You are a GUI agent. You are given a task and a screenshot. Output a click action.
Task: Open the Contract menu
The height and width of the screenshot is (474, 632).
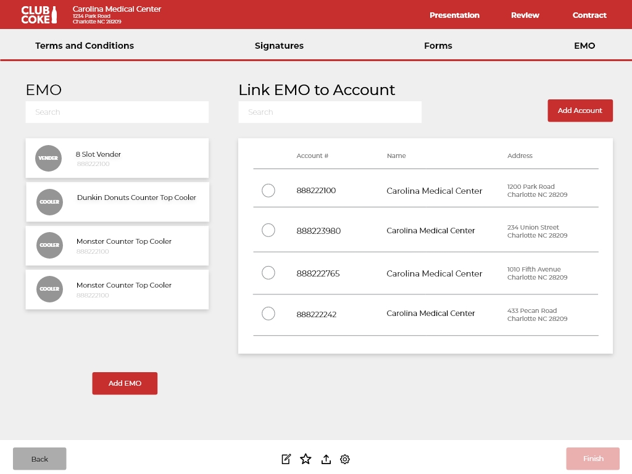coord(589,15)
